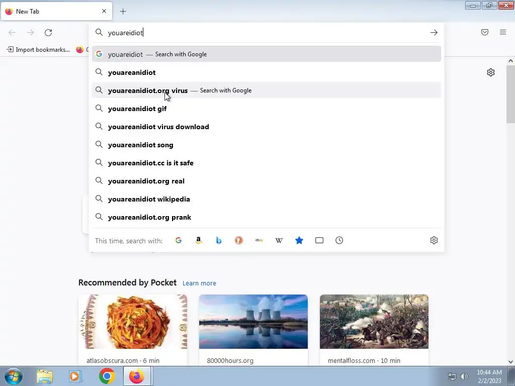Click the page vertical scrollbar thumb
The height and width of the screenshot is (386, 515).
(x=510, y=94)
